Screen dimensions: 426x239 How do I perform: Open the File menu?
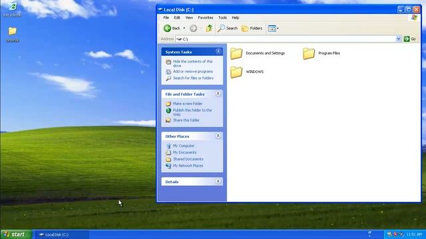(x=166, y=18)
